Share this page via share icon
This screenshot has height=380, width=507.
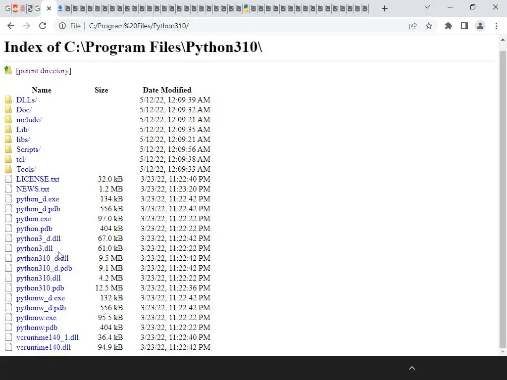point(413,26)
